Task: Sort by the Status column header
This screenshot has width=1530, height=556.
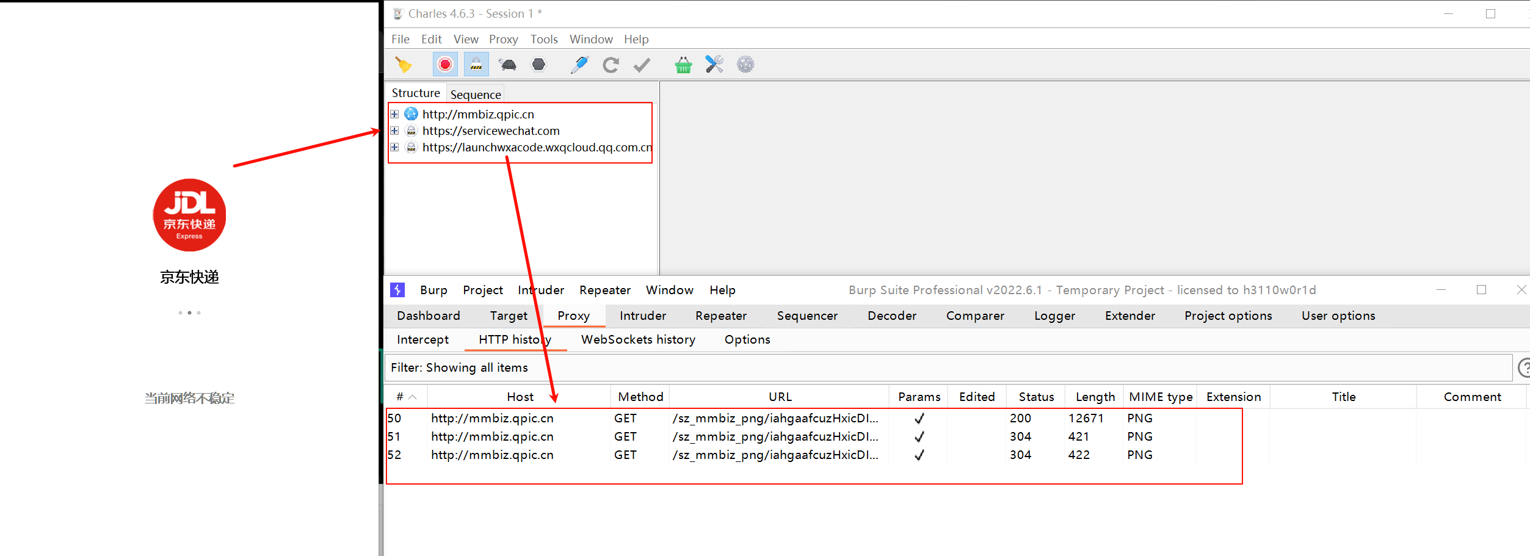Action: click(1036, 397)
